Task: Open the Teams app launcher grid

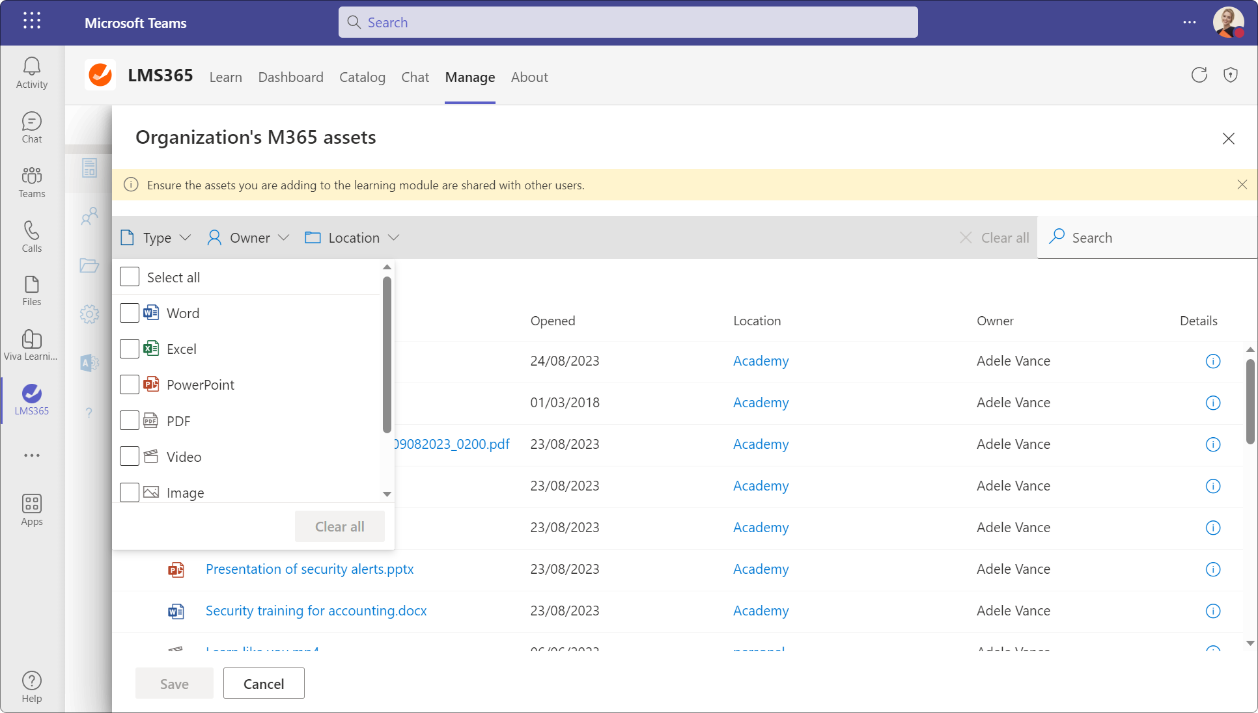Action: tap(31, 21)
